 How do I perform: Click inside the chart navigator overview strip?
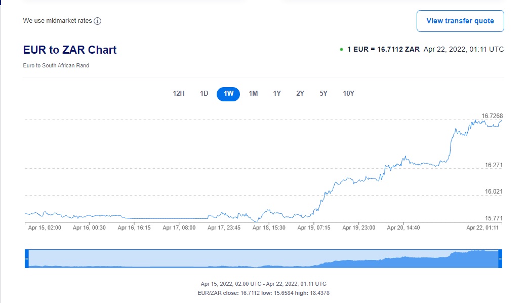[263, 258]
